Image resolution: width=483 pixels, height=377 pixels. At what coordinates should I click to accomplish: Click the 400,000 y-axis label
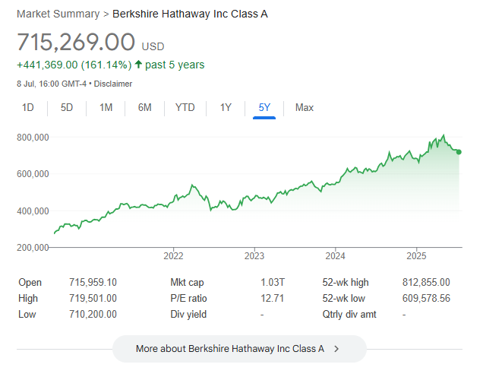coord(33,211)
